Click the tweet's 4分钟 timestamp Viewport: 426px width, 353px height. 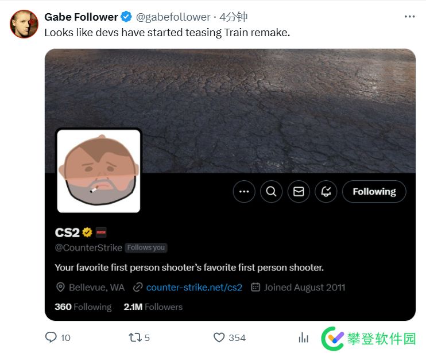pos(234,17)
